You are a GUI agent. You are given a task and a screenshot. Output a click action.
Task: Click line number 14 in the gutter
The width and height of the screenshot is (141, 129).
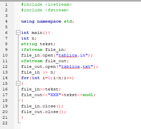tap(5, 78)
